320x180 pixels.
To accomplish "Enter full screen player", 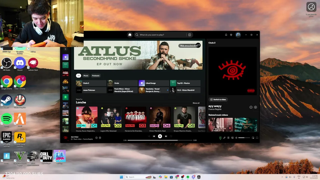I will click(x=257, y=138).
